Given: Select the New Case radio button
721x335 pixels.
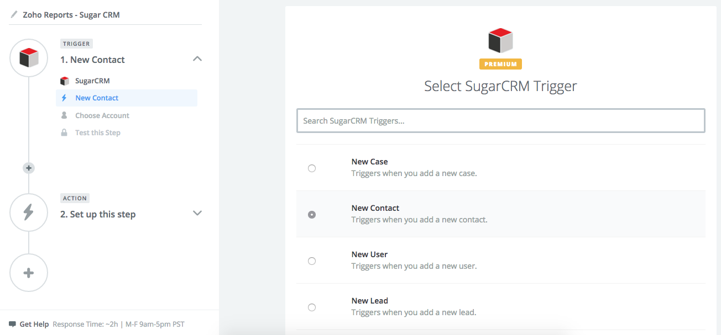Looking at the screenshot, I should coord(312,168).
